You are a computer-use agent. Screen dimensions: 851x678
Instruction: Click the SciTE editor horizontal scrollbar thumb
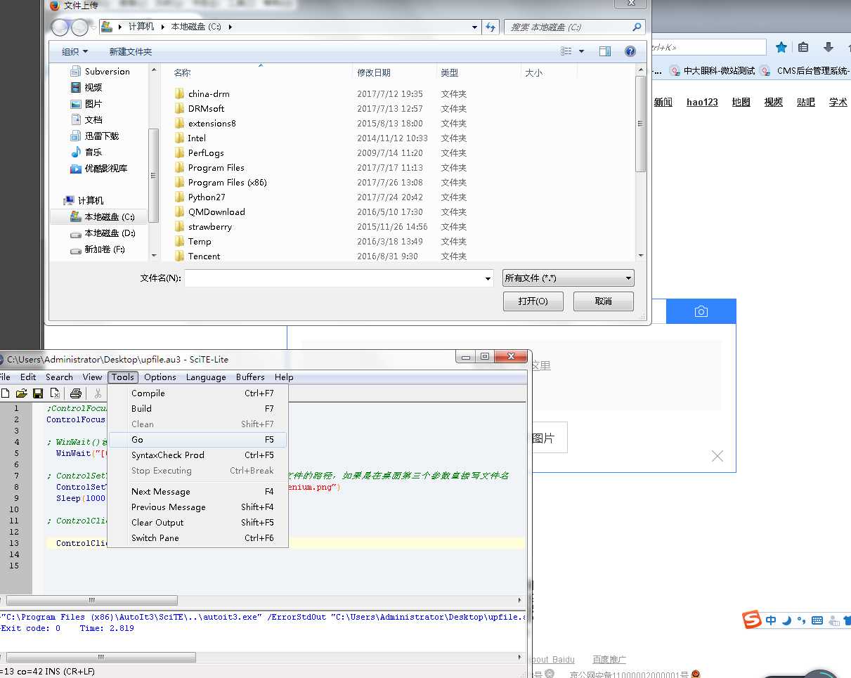(x=91, y=601)
